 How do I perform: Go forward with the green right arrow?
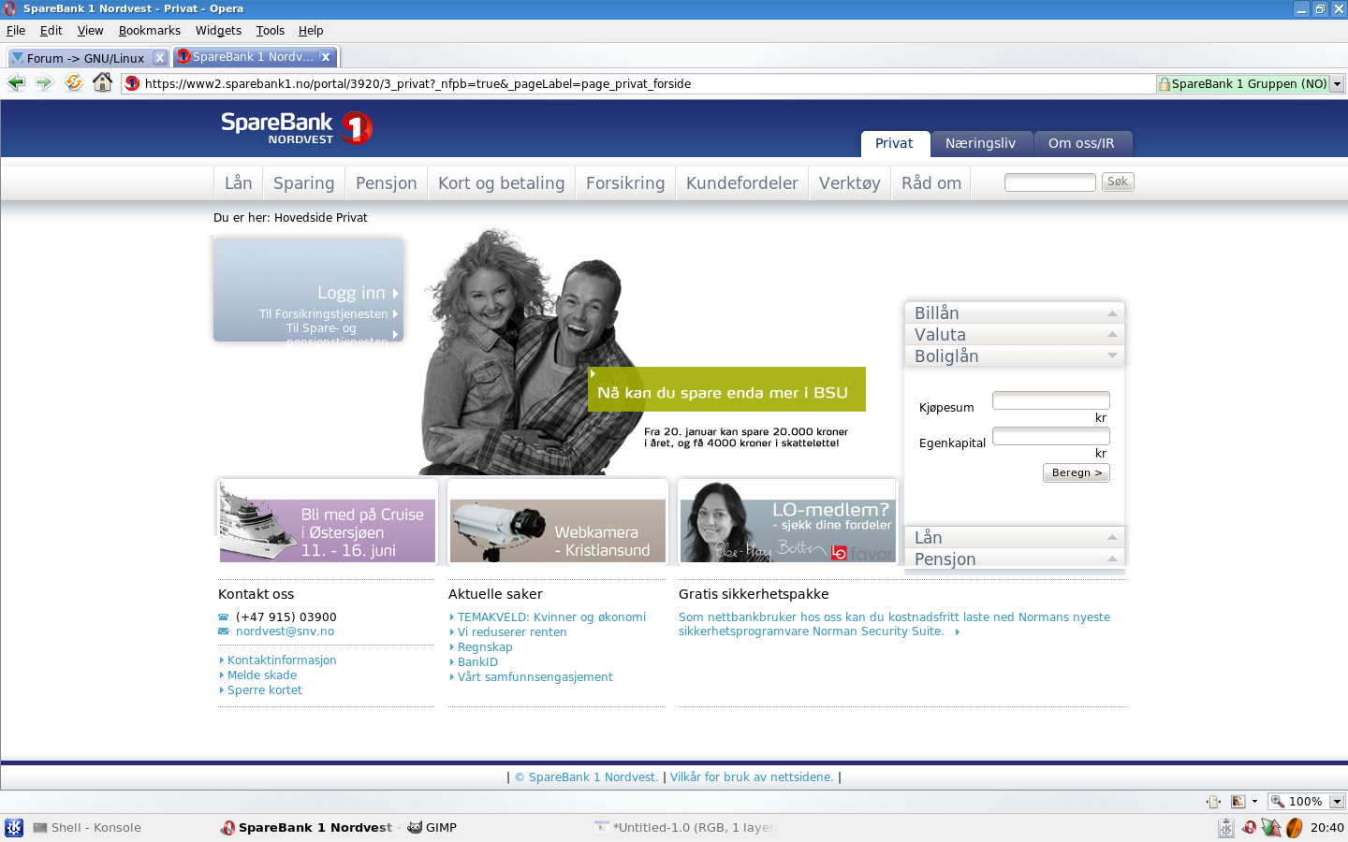point(44,82)
